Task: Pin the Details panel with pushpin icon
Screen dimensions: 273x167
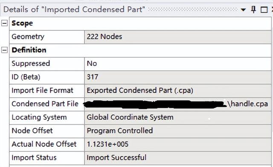Action: pos(253,9)
